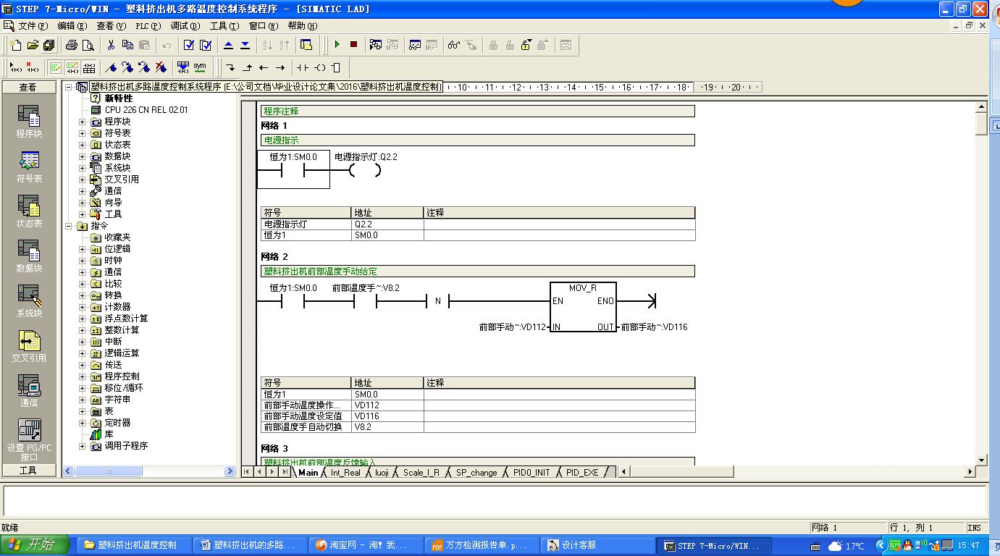This screenshot has width=1000, height=556.
Task: Click the Print toolbar icon
Action: pyautogui.click(x=72, y=45)
